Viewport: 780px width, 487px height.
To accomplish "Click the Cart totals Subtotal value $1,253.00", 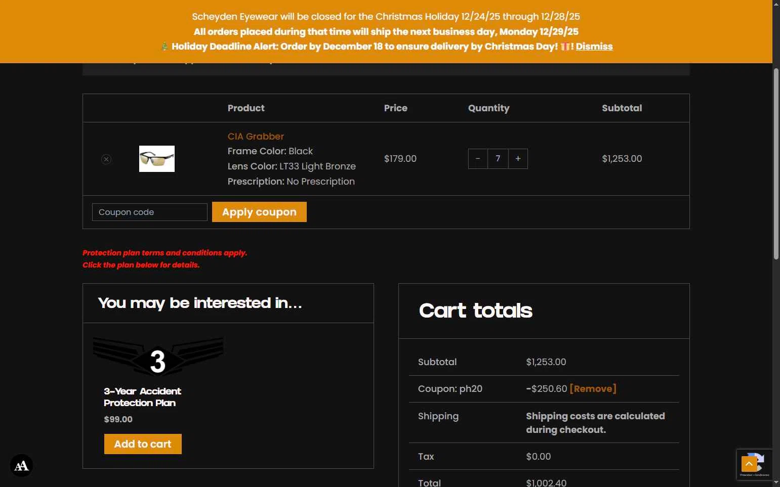I will tap(546, 362).
